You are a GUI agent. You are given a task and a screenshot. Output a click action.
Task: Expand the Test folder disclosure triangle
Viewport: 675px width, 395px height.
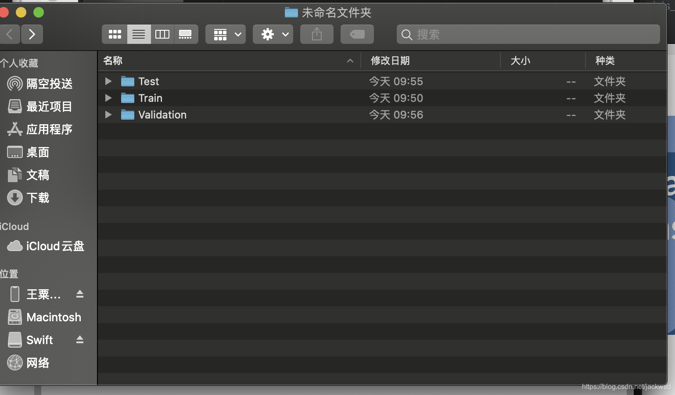pyautogui.click(x=108, y=81)
